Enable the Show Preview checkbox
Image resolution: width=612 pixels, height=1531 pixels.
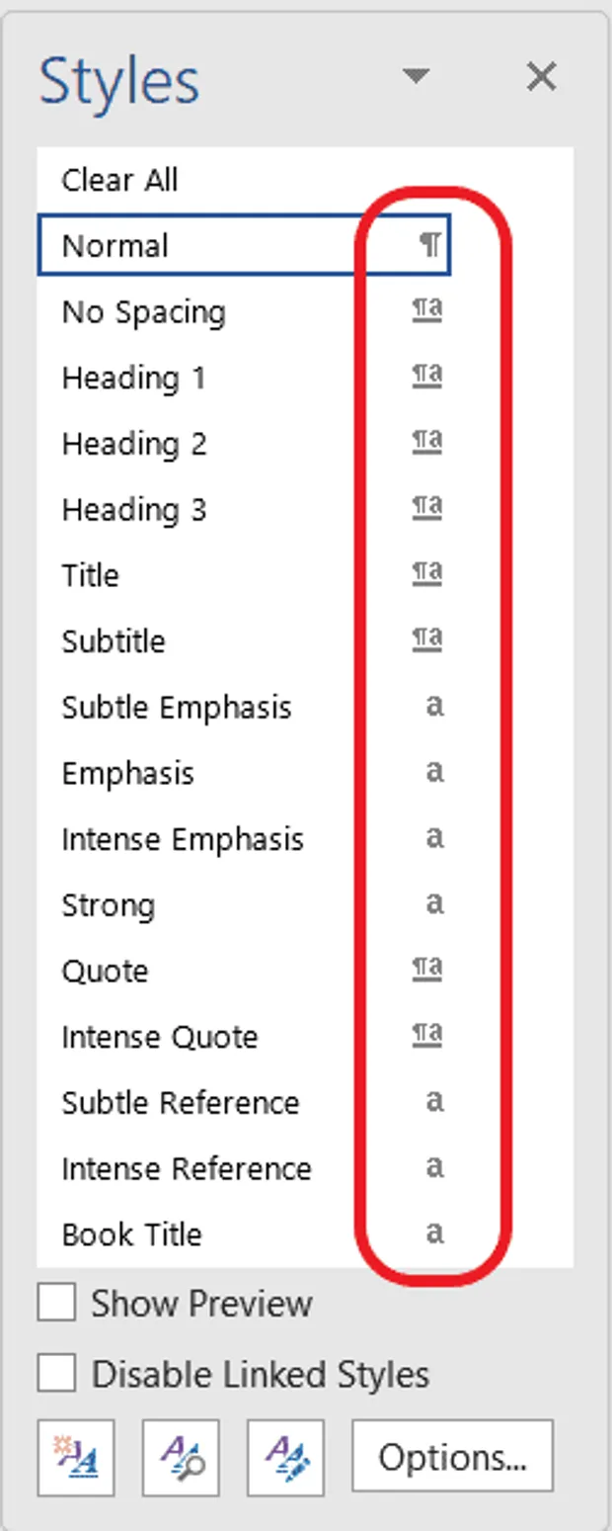pyautogui.click(x=56, y=1303)
